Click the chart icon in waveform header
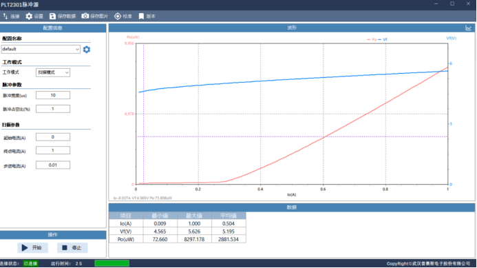This screenshot has width=477, height=268. coord(468,28)
